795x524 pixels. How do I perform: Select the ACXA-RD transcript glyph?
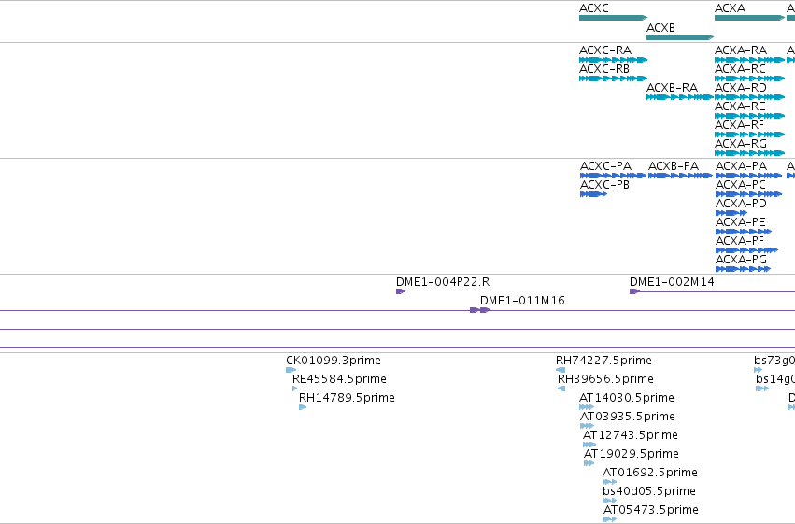(749, 97)
